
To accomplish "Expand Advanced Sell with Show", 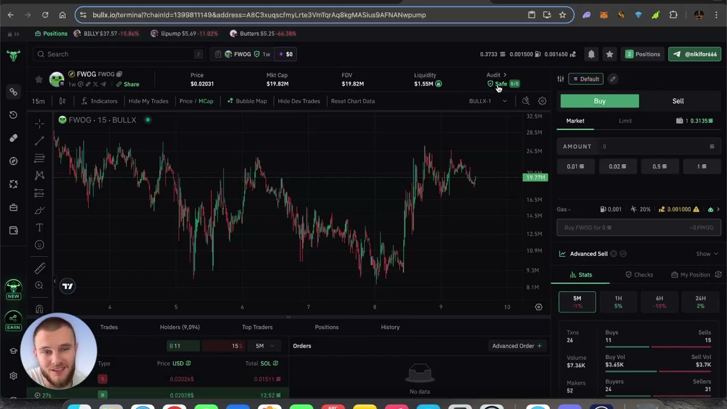I will pyautogui.click(x=707, y=254).
